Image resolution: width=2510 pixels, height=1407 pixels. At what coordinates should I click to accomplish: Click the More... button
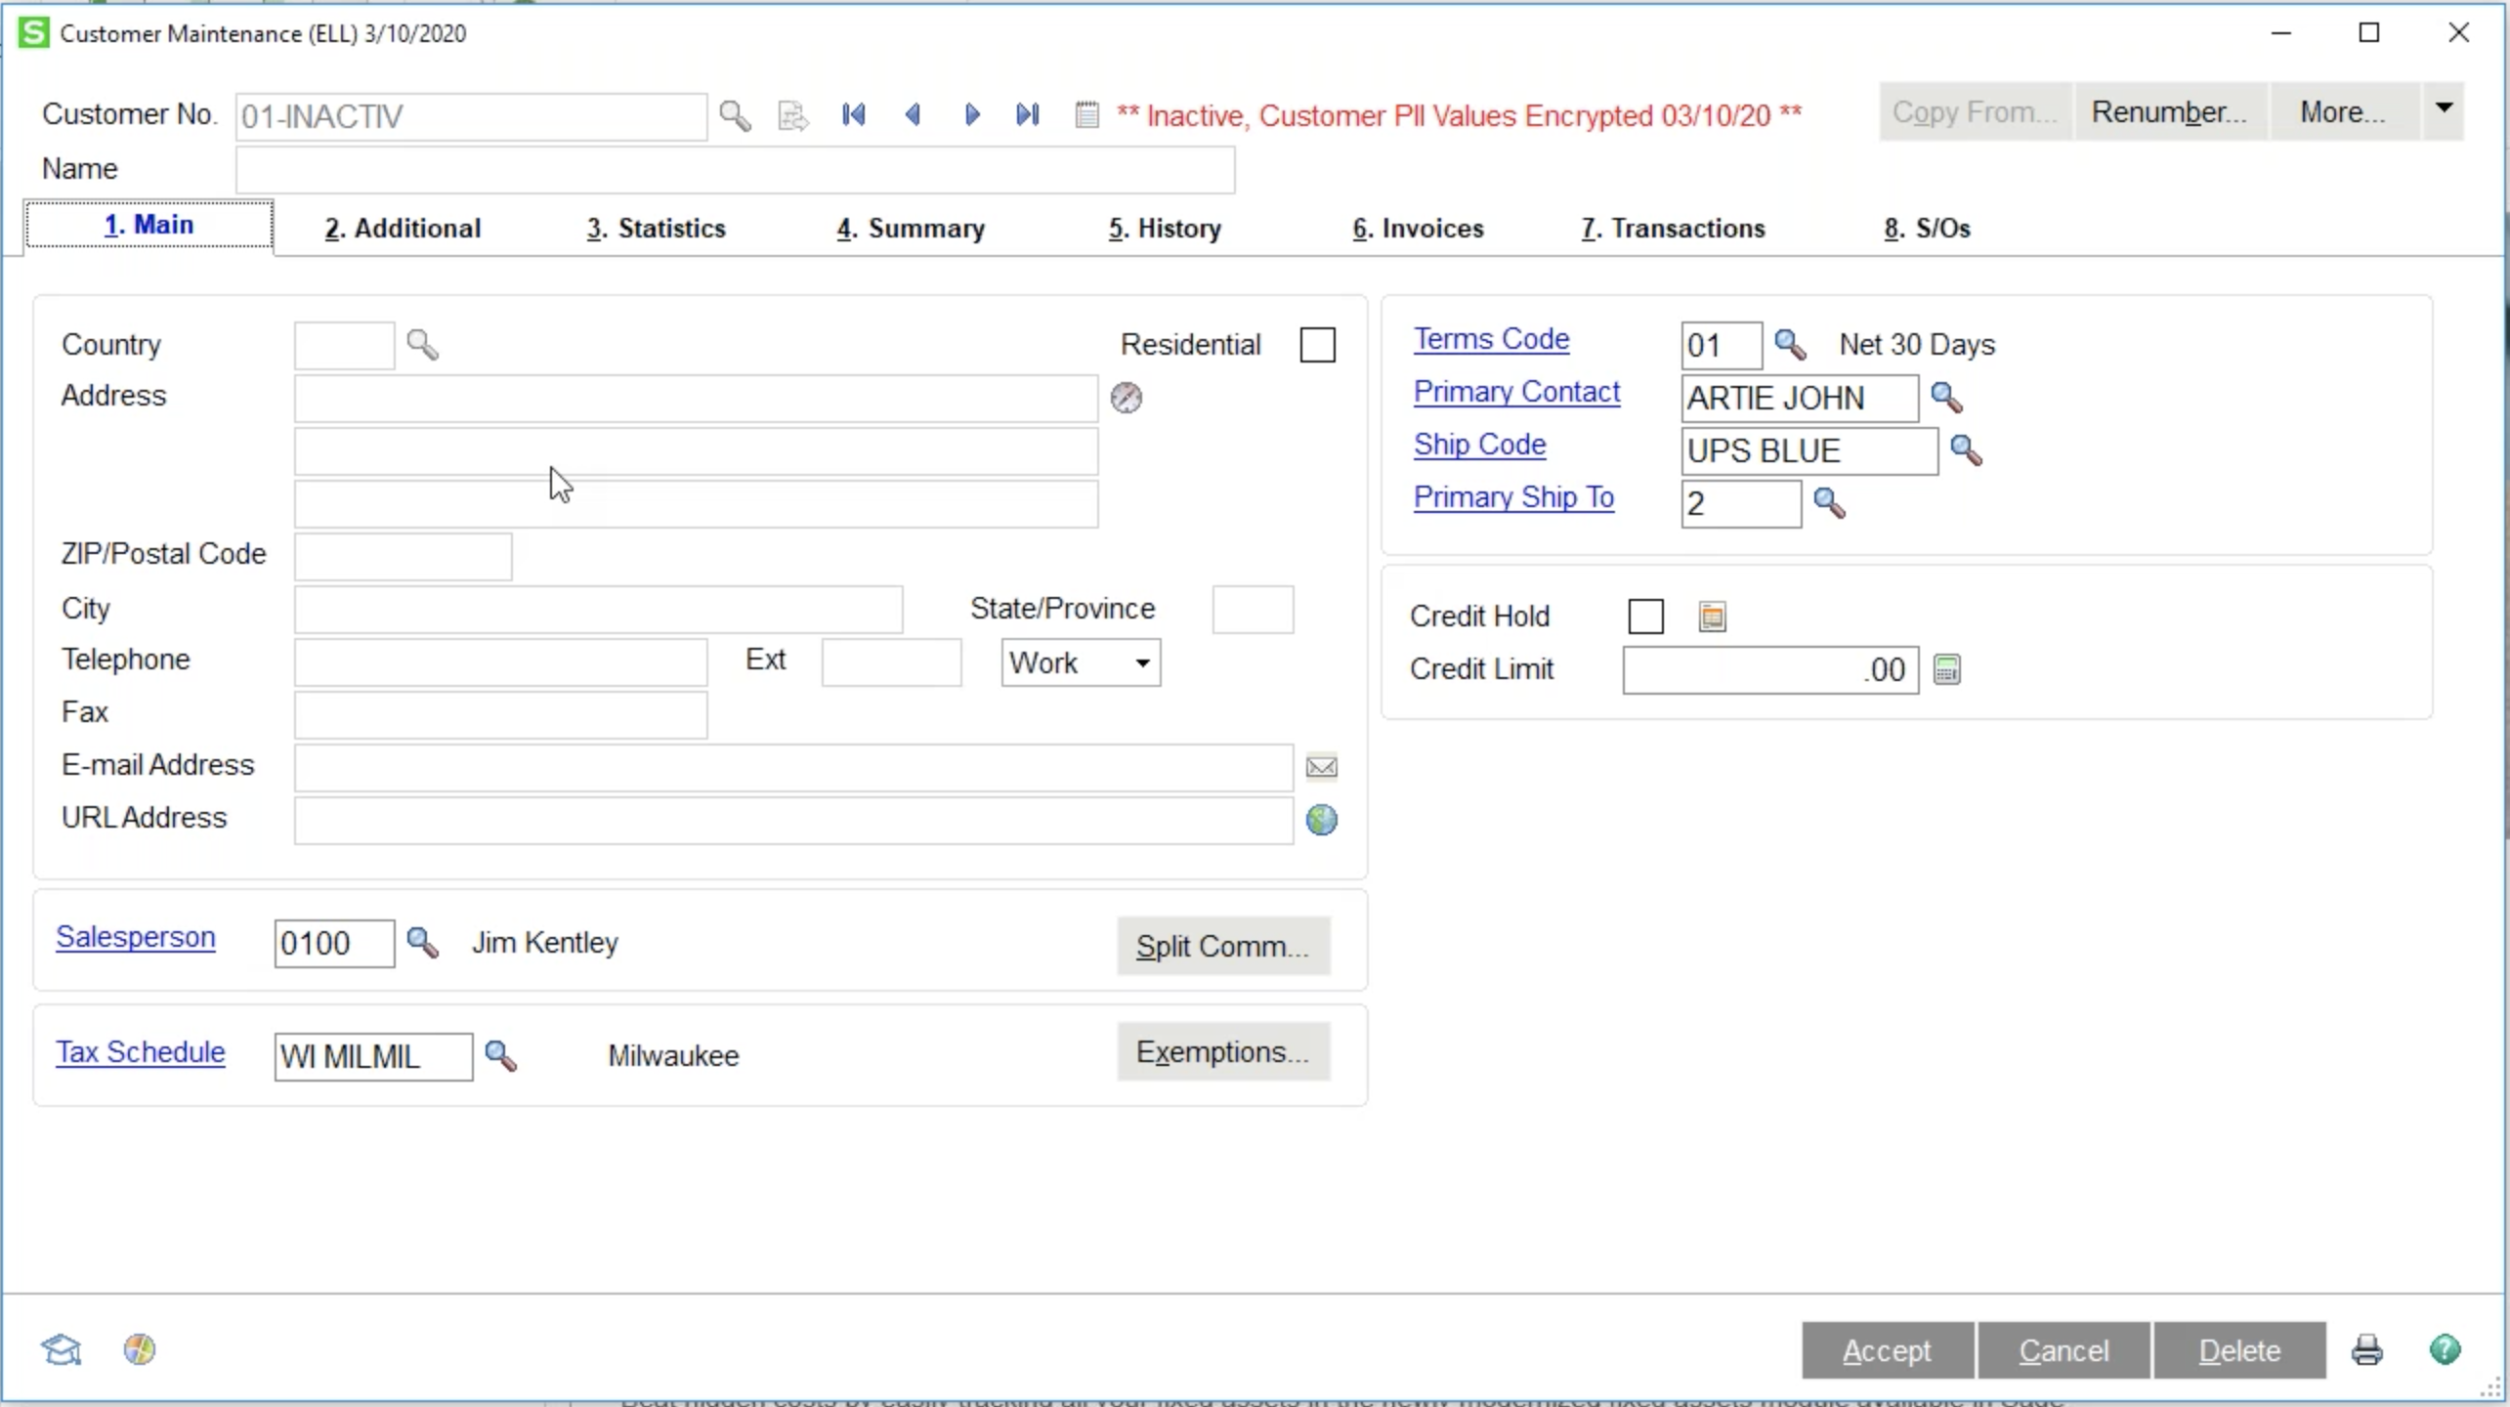(x=2344, y=111)
